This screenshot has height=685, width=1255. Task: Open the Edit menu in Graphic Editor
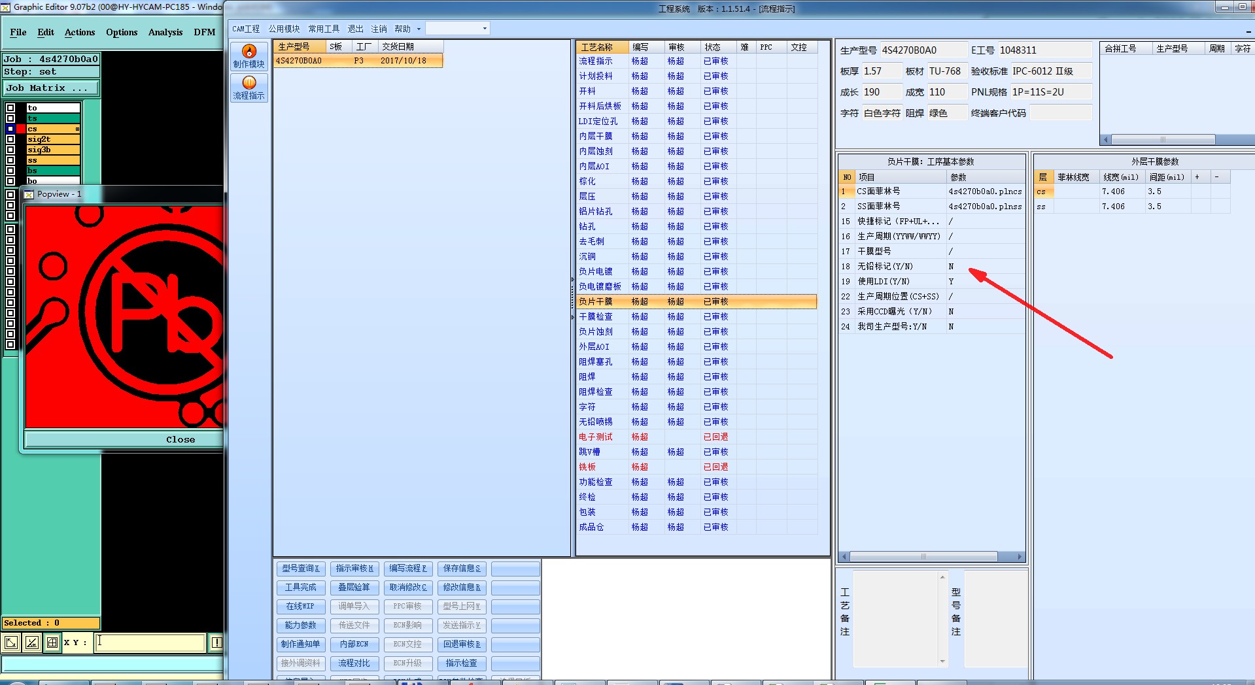(x=46, y=32)
